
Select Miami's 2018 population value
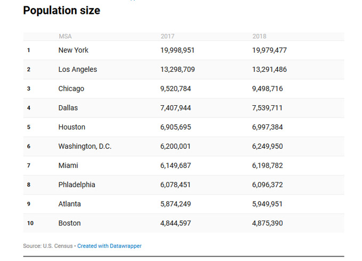[267, 165]
